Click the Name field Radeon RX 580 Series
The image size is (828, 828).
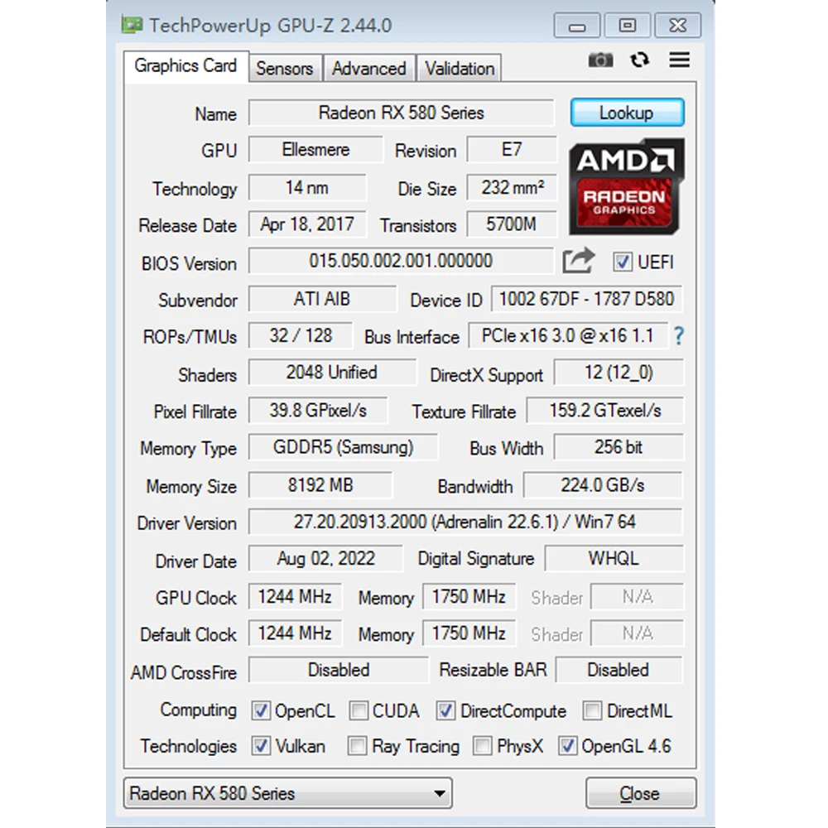click(x=402, y=113)
